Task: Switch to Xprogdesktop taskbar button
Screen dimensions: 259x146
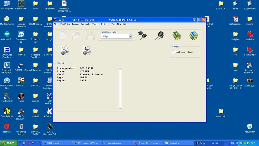Action: [117, 143]
